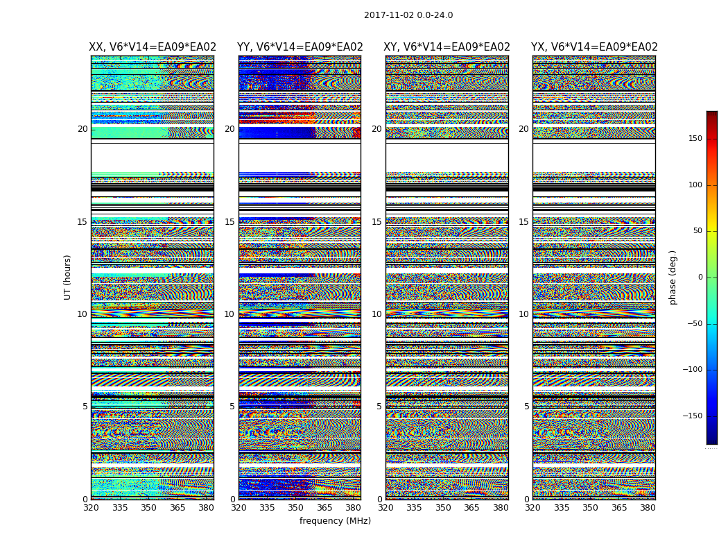Click inside the YY phase waterfall plot
728x555 pixels.
[300, 277]
